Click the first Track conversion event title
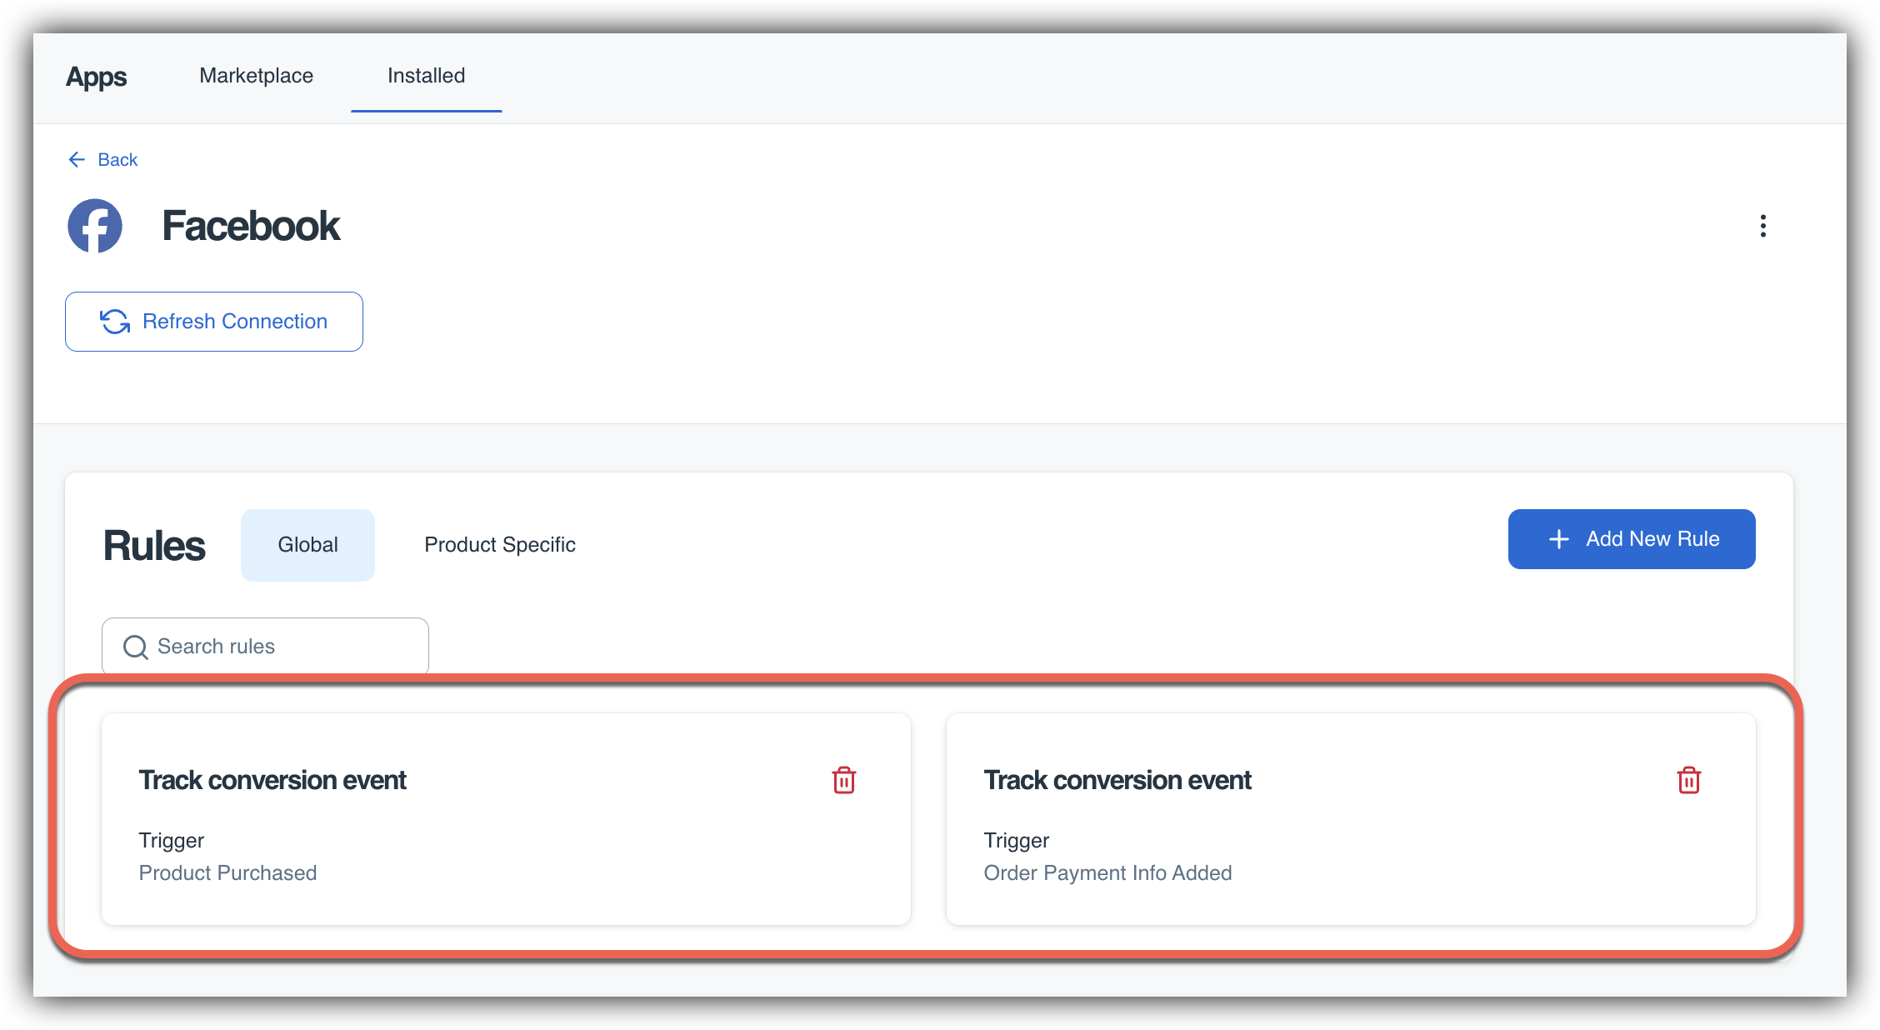The height and width of the screenshot is (1030, 1880). pyautogui.click(x=272, y=780)
